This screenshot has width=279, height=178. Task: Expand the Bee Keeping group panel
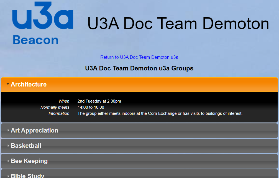click(29, 161)
